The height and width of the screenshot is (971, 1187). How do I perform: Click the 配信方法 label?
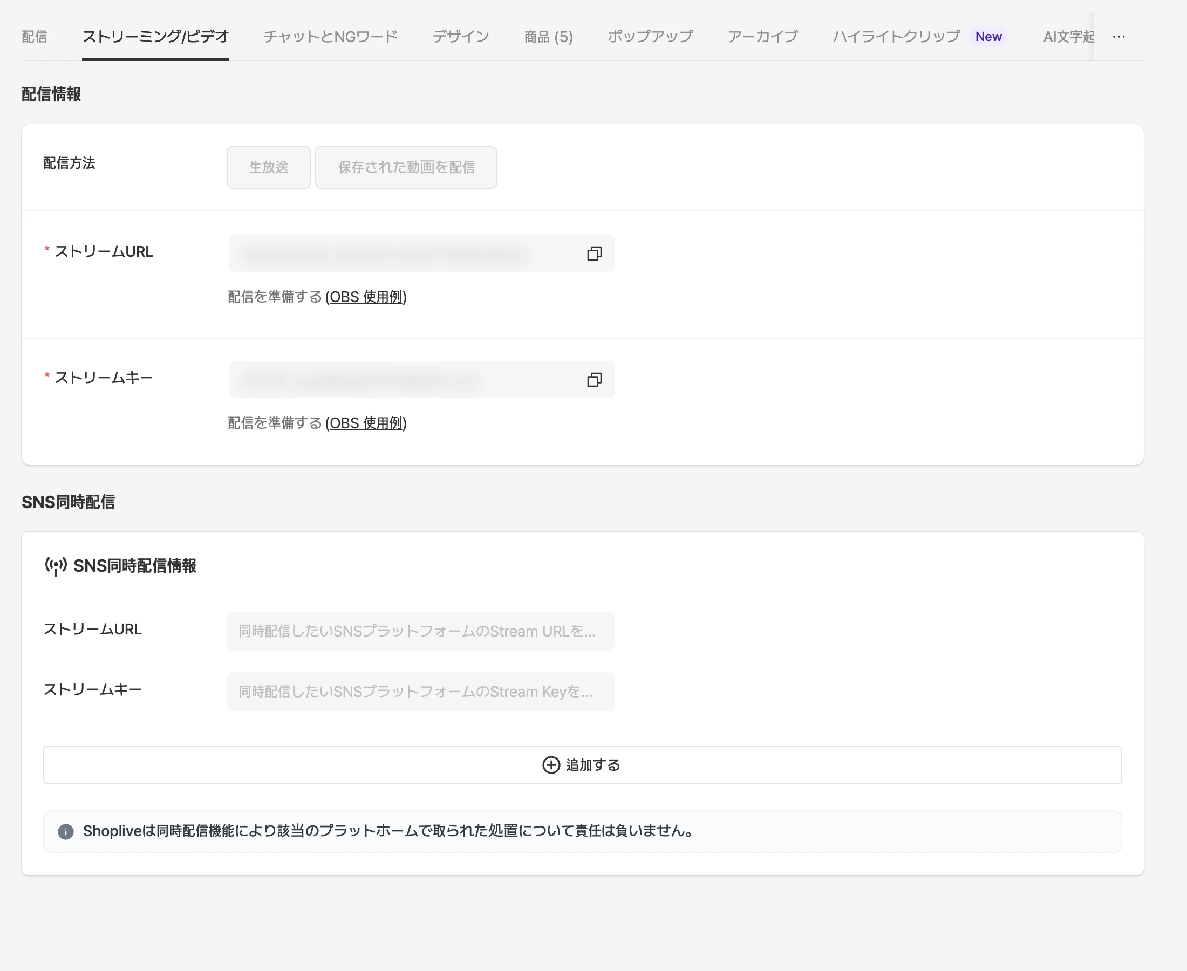(x=70, y=163)
